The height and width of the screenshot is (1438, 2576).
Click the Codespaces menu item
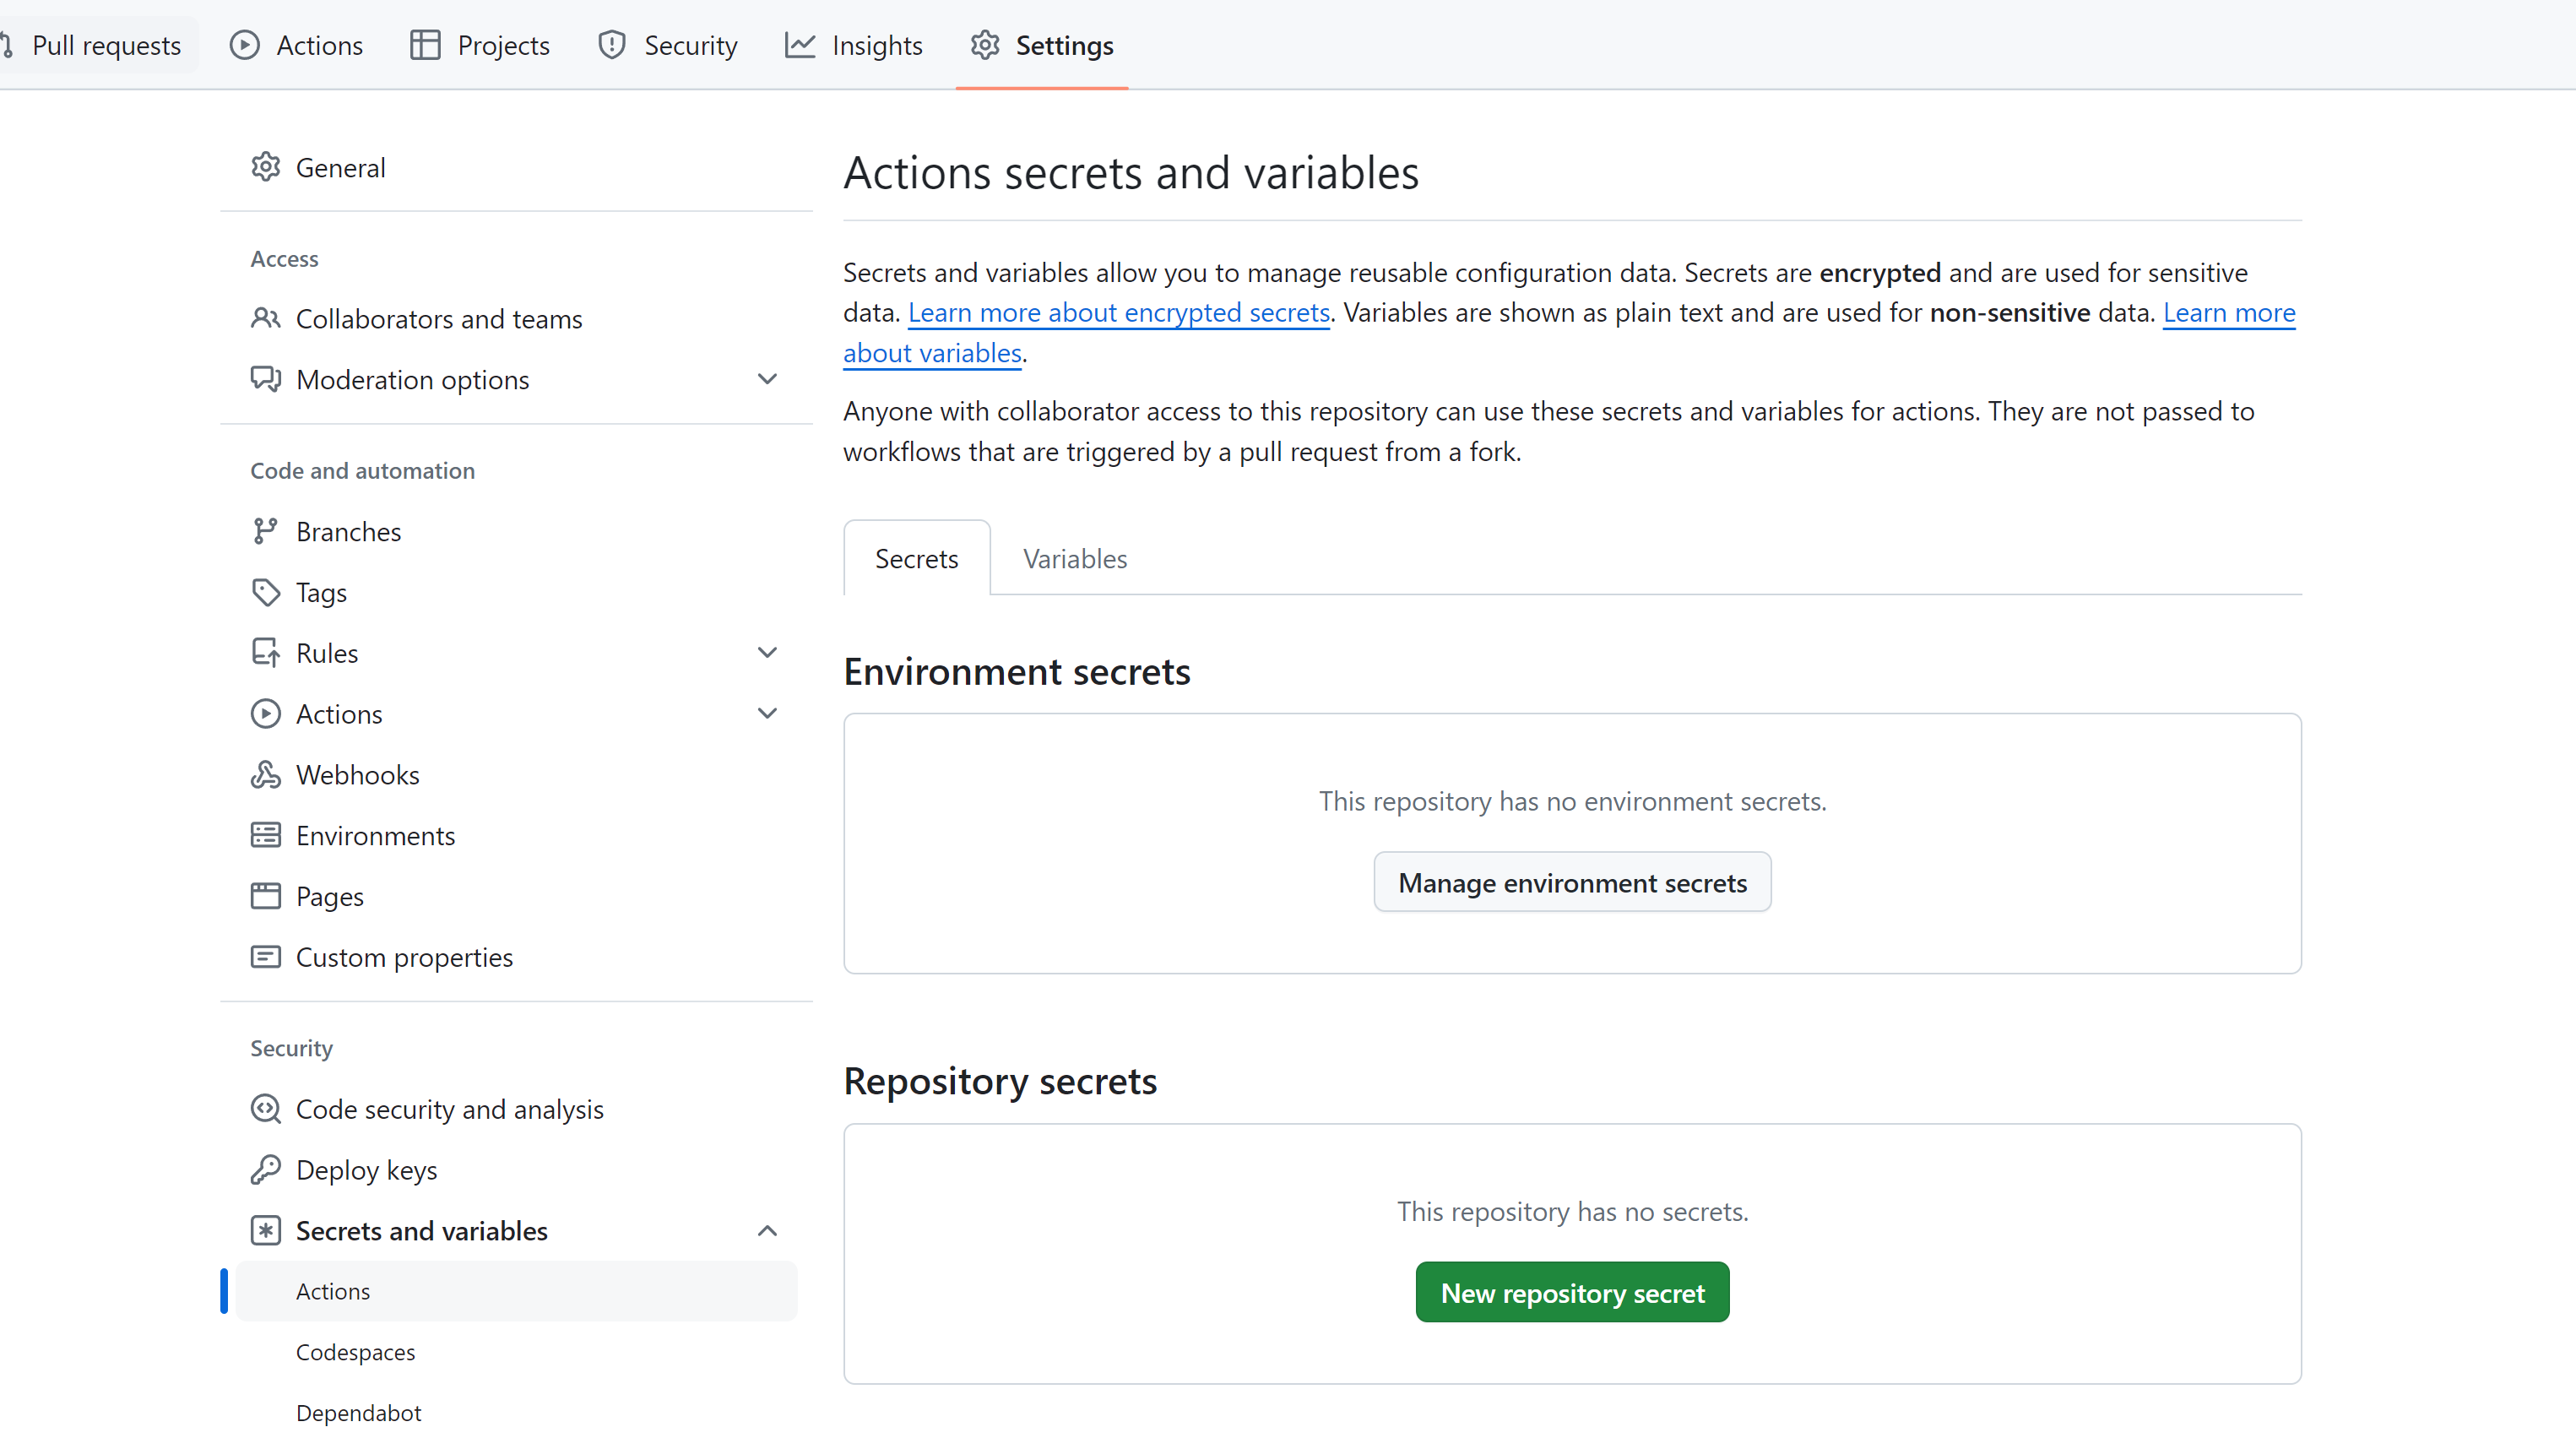coord(355,1351)
